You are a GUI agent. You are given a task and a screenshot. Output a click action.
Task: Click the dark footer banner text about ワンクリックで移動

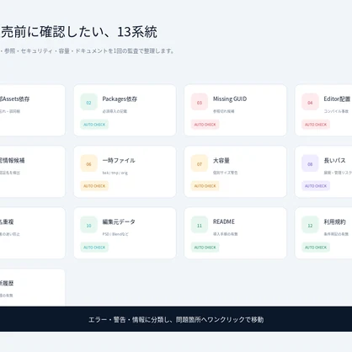click(176, 319)
